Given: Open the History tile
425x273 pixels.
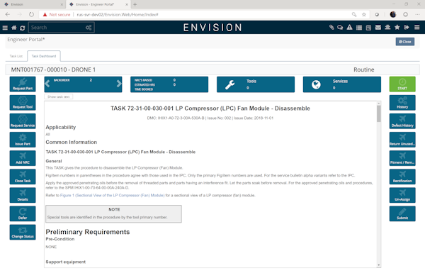Looking at the screenshot, I should 402,103.
